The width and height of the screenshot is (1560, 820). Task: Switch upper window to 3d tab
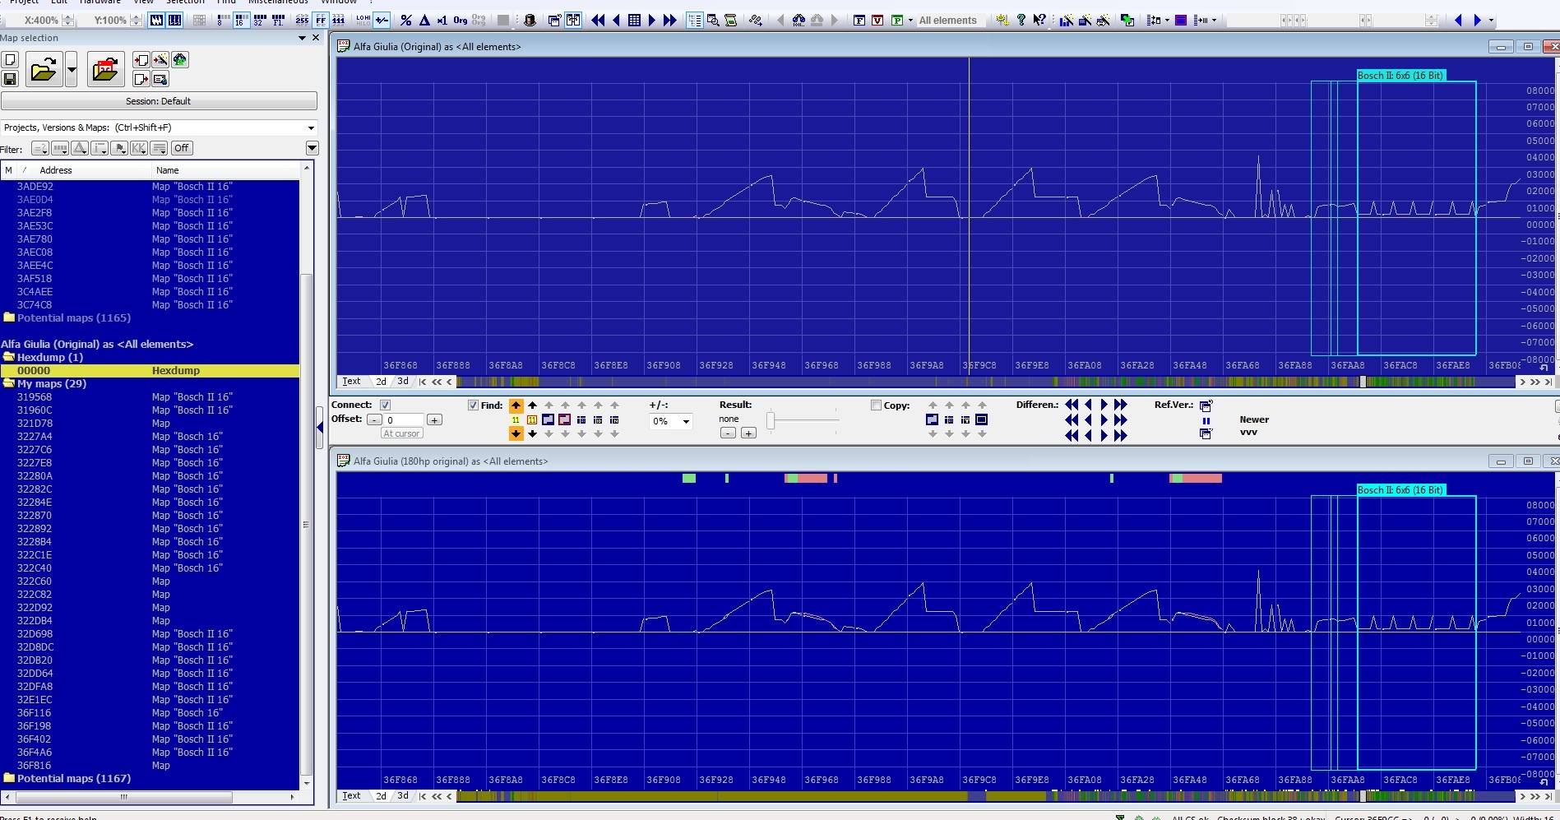pyautogui.click(x=402, y=382)
